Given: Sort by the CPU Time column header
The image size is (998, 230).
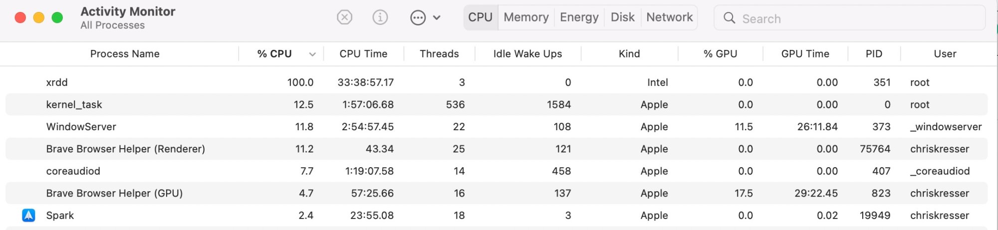Looking at the screenshot, I should pyautogui.click(x=363, y=54).
